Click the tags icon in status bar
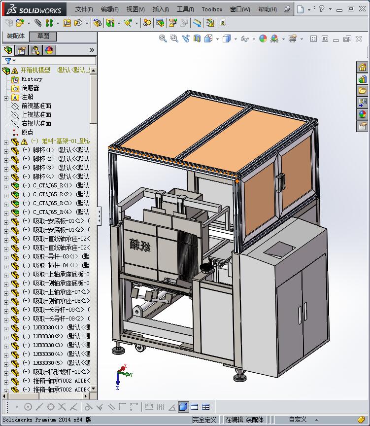 pyautogui.click(x=361, y=420)
